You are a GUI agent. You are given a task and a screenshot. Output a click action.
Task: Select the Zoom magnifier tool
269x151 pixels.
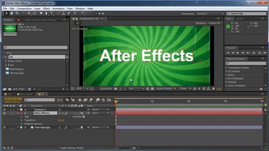point(17,13)
